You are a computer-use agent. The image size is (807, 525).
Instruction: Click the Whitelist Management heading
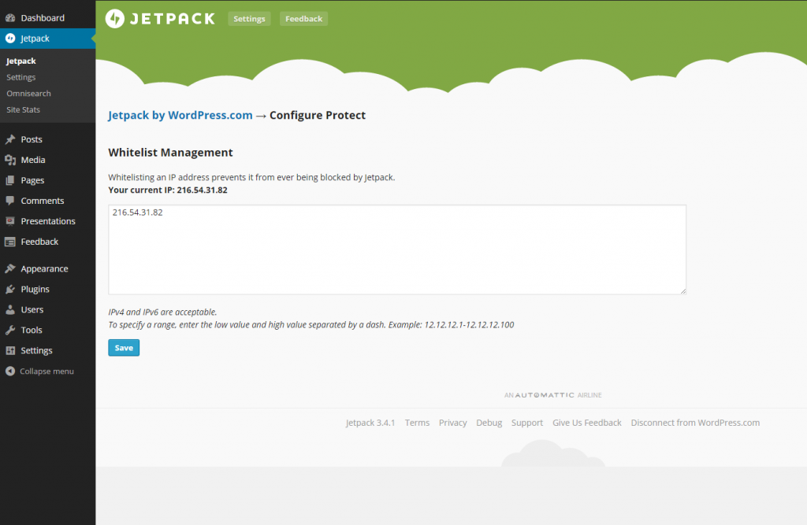[170, 152]
